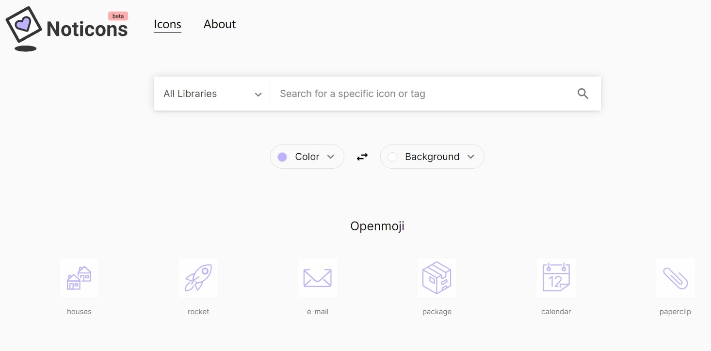Switch to the Icons tab
This screenshot has width=711, height=351.
click(167, 24)
